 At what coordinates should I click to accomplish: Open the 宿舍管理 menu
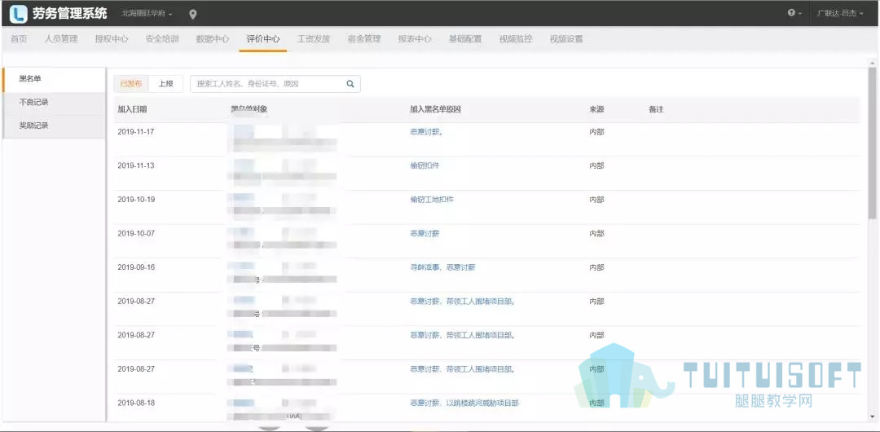(x=364, y=39)
